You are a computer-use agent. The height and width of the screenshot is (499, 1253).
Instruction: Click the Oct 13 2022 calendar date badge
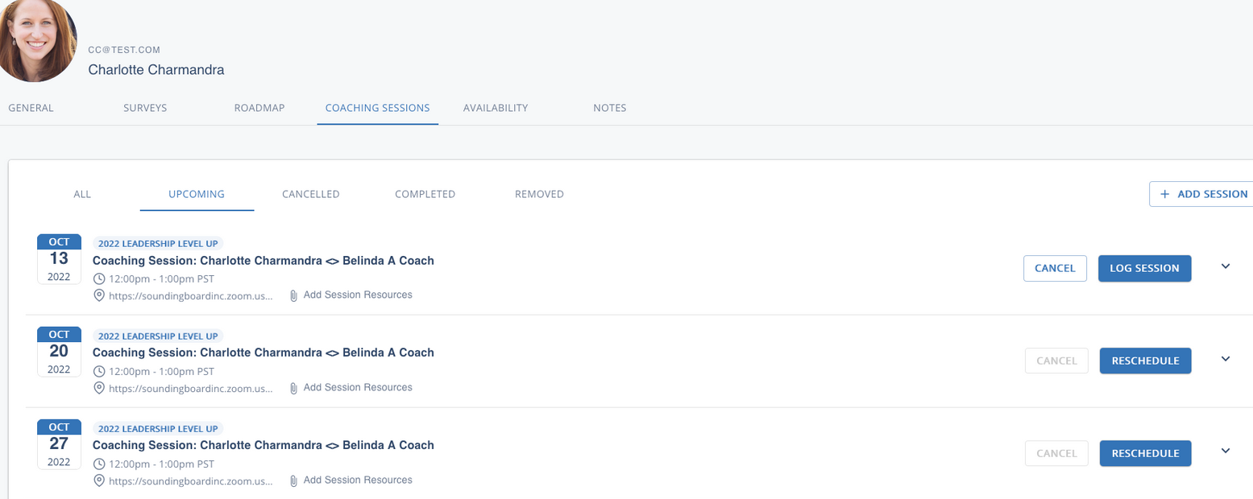(x=59, y=259)
